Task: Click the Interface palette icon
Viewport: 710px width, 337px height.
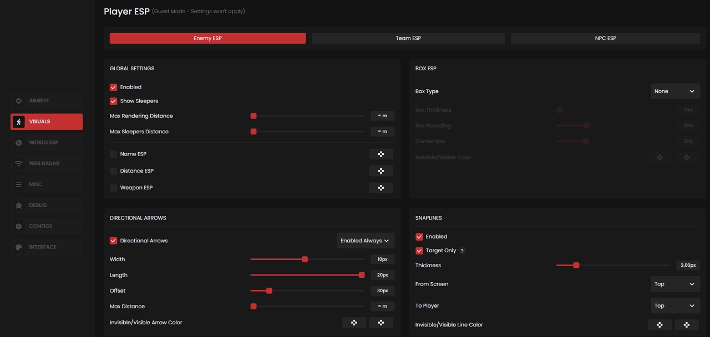Action: point(19,247)
